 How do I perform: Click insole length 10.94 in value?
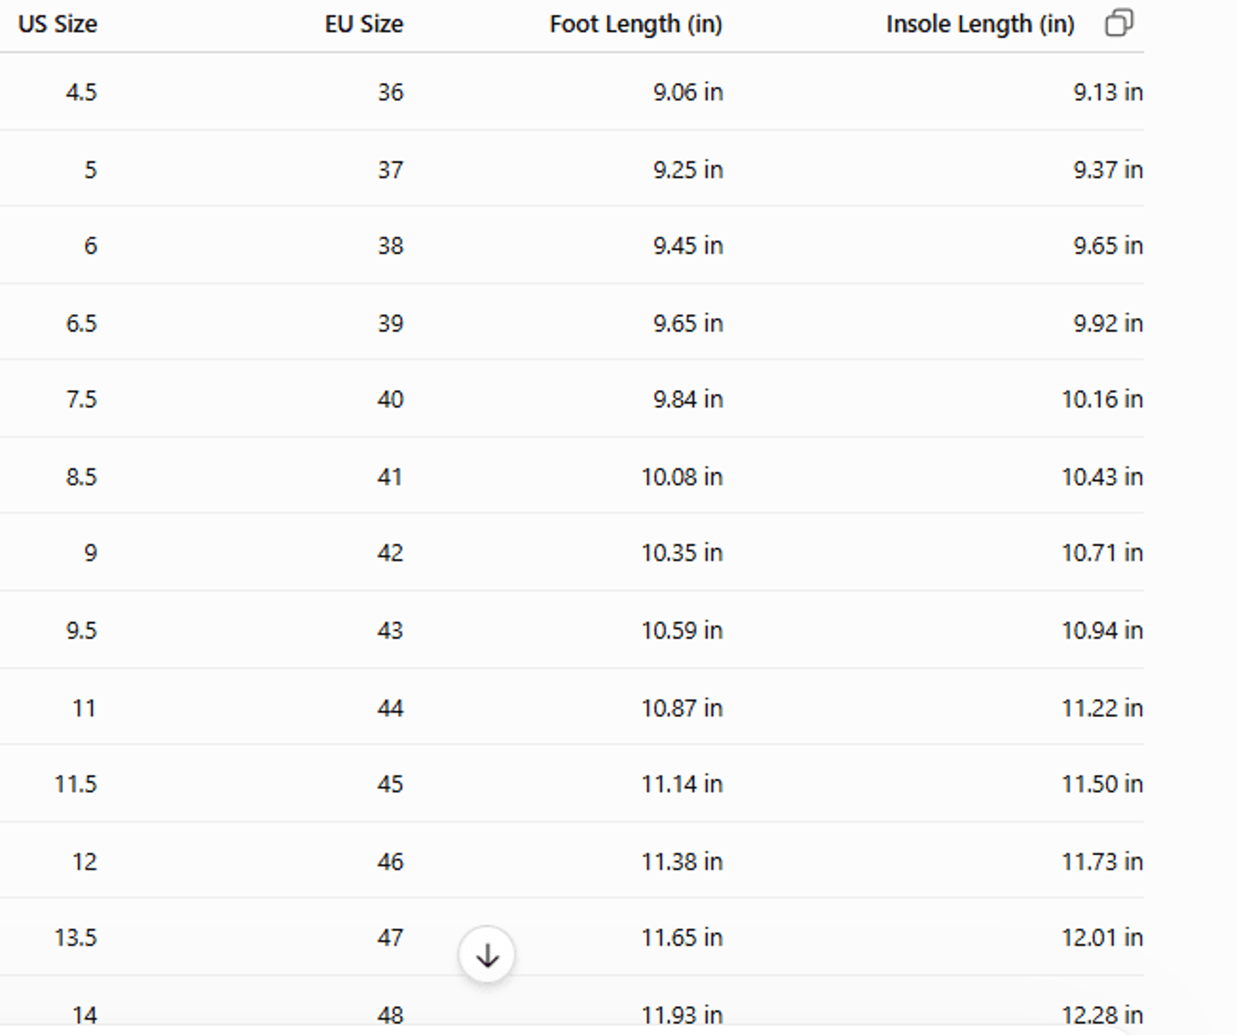1102,631
